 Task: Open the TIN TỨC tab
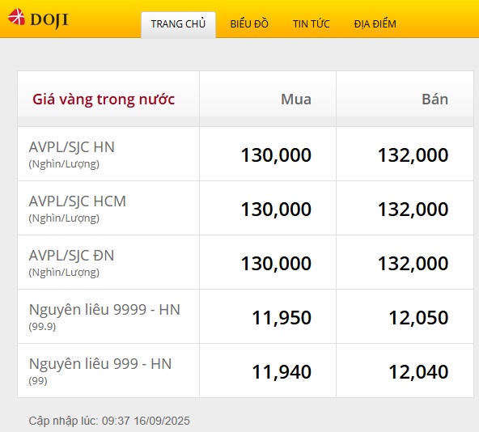pos(311,23)
